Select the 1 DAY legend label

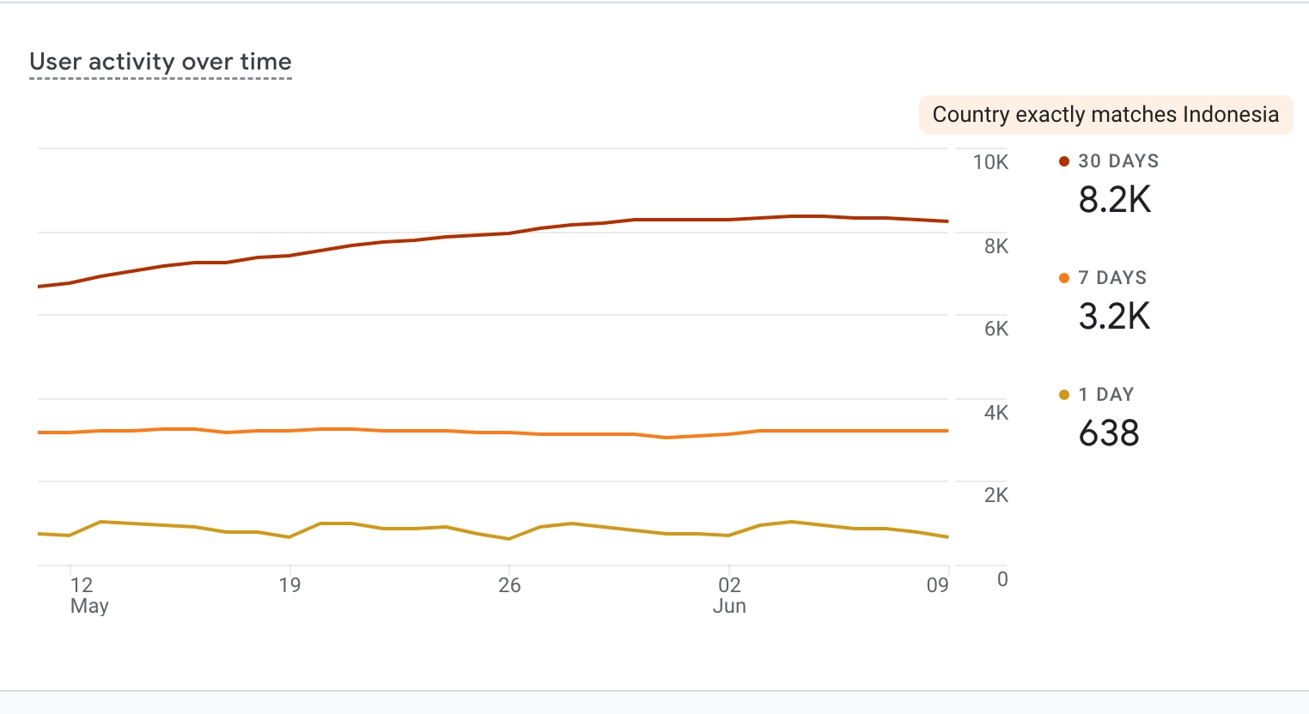[x=1106, y=395]
